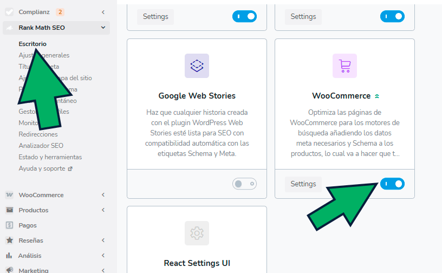Click the WooCommerce module description text

344,133
